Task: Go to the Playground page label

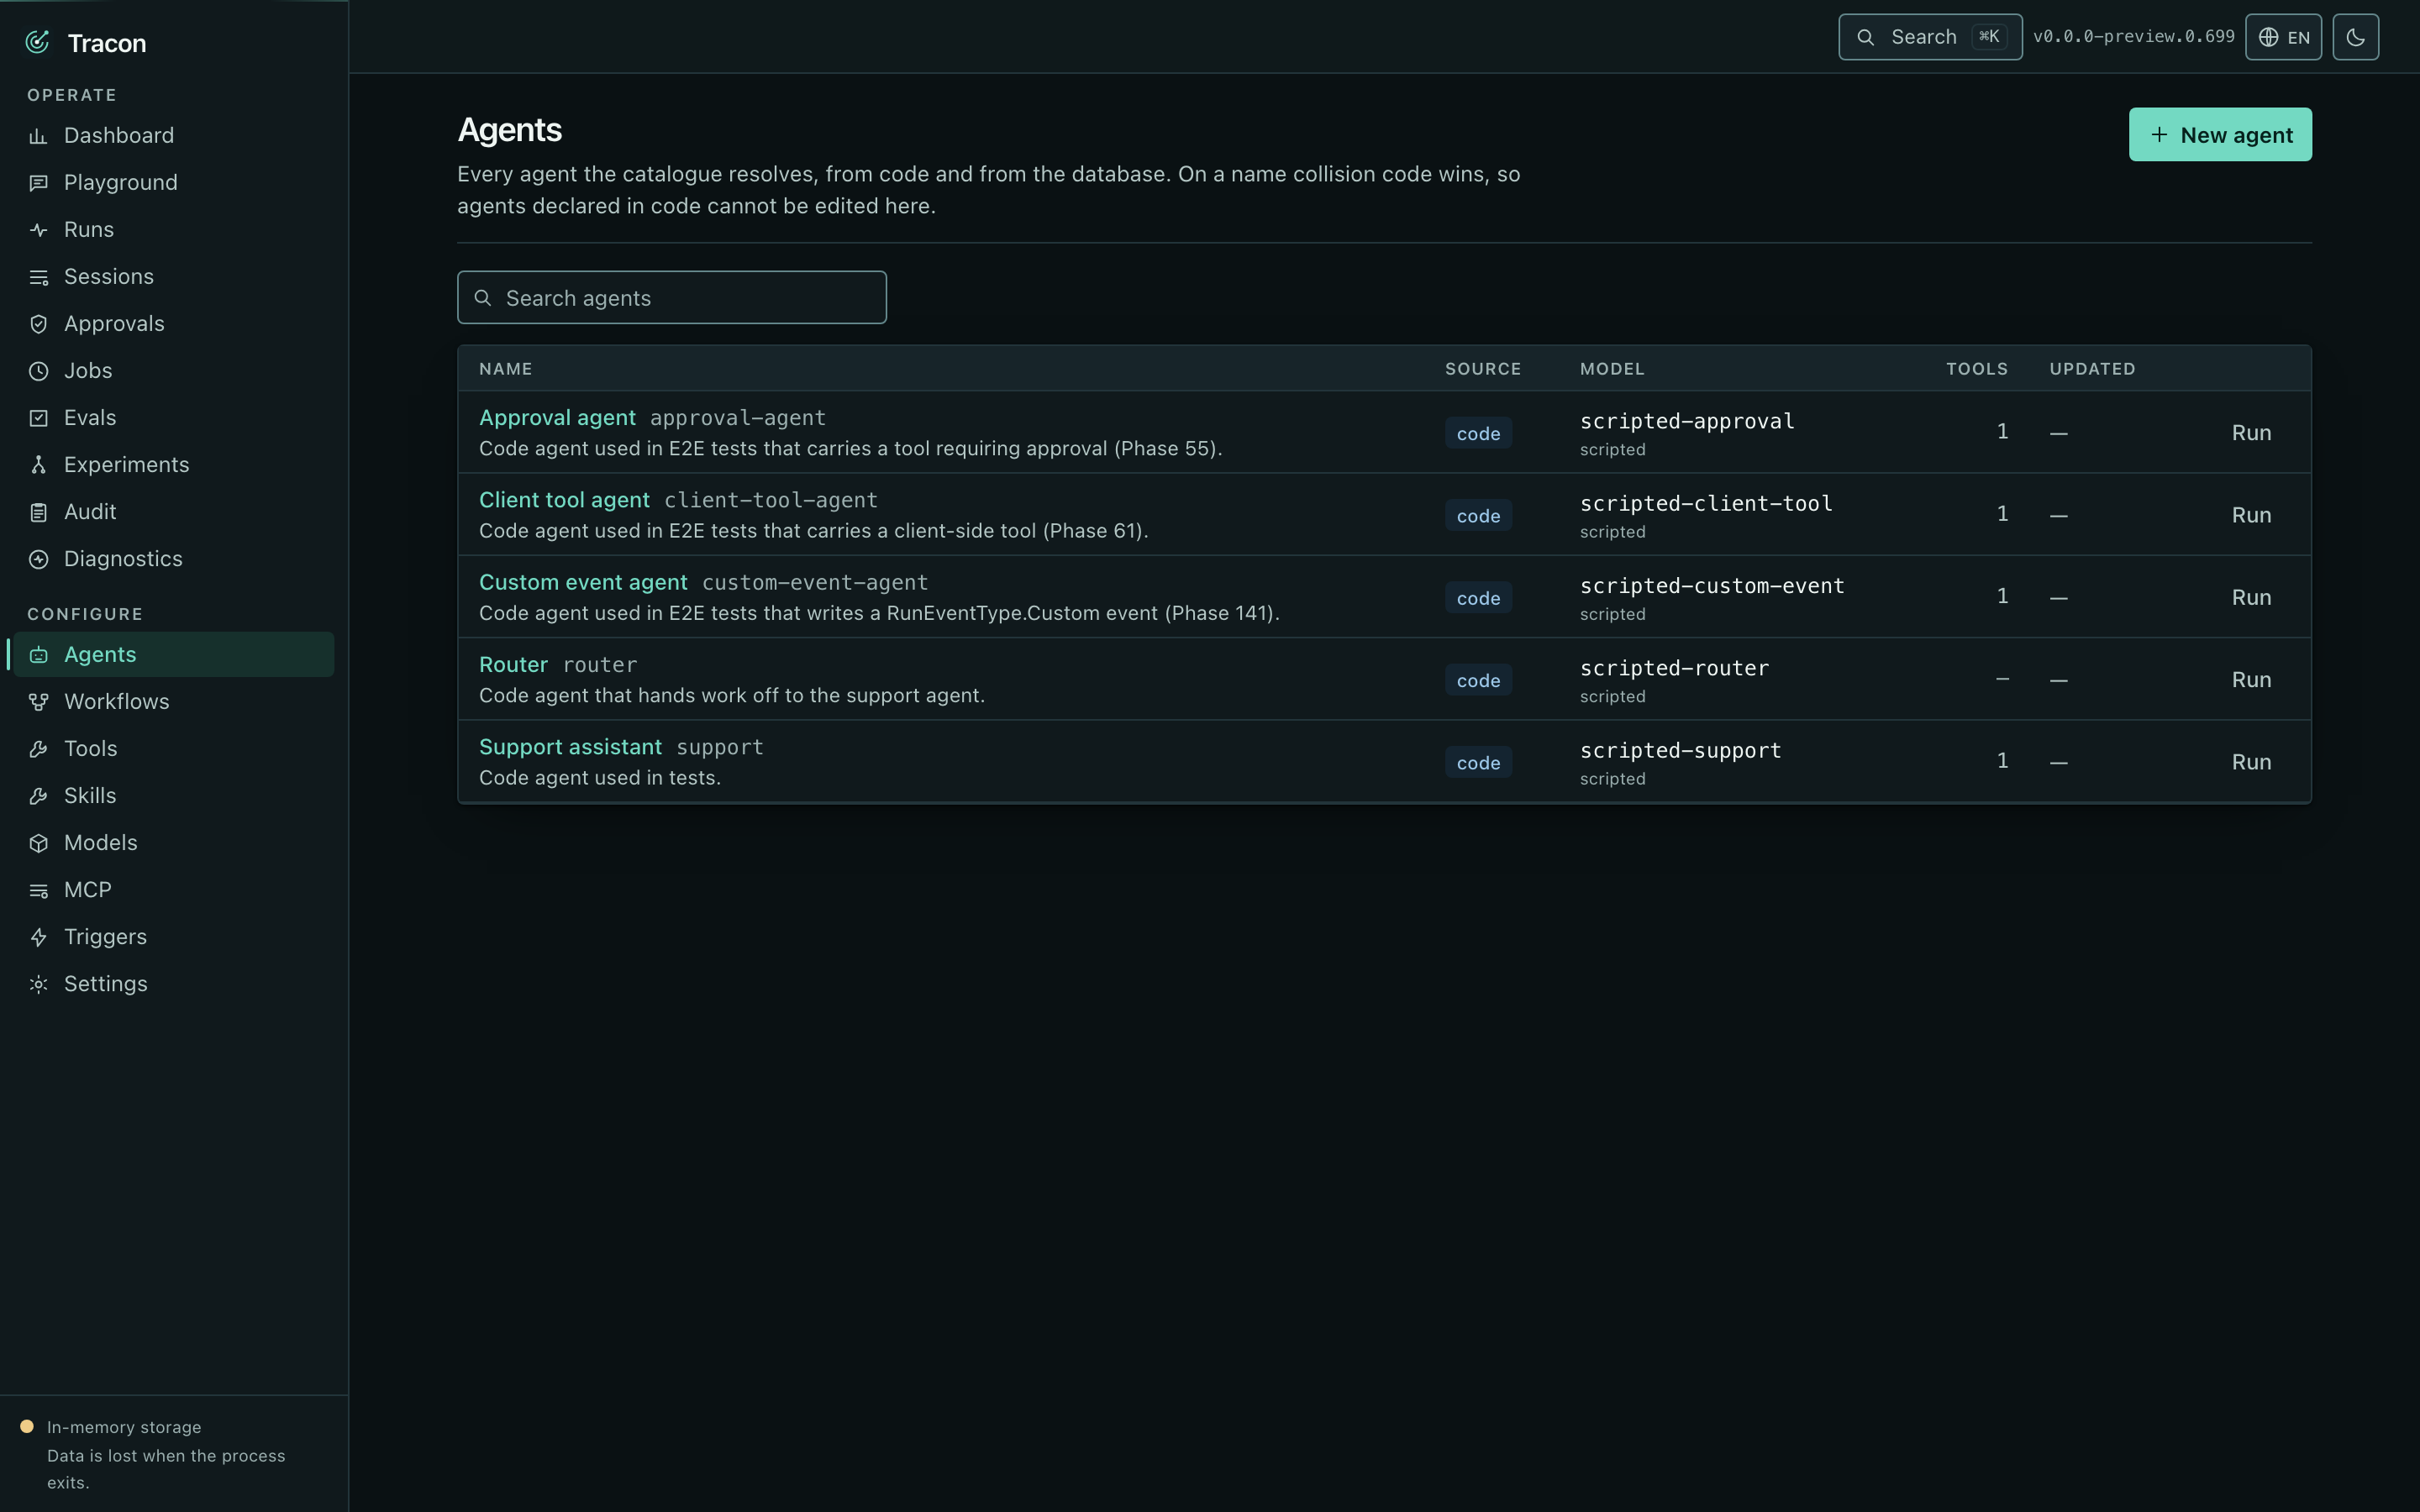Action: (121, 182)
